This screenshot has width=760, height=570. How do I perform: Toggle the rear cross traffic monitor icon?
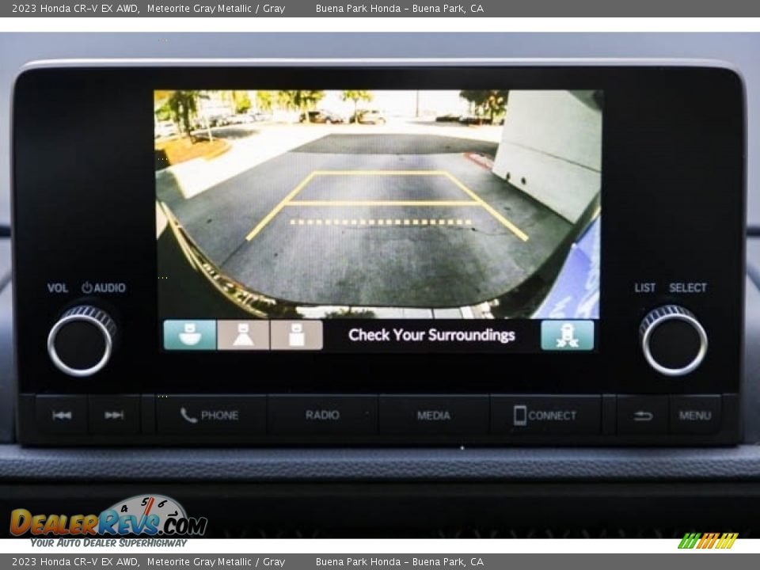[567, 335]
